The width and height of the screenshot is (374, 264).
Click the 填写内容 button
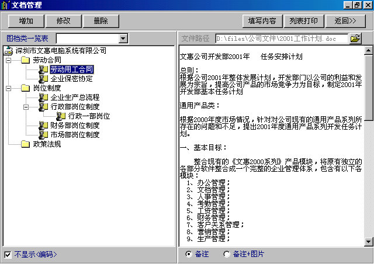click(262, 21)
